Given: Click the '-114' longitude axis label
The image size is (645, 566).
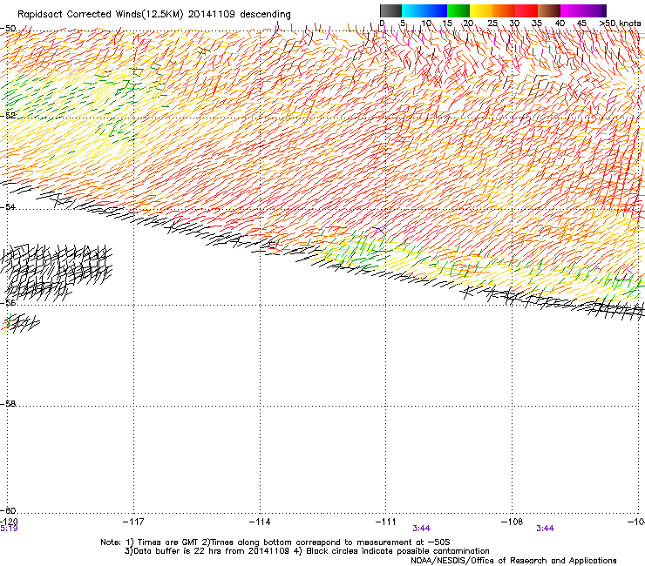Looking at the screenshot, I should click(260, 522).
